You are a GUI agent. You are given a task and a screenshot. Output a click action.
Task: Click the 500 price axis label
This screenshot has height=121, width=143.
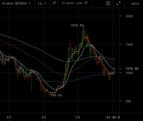point(128,101)
